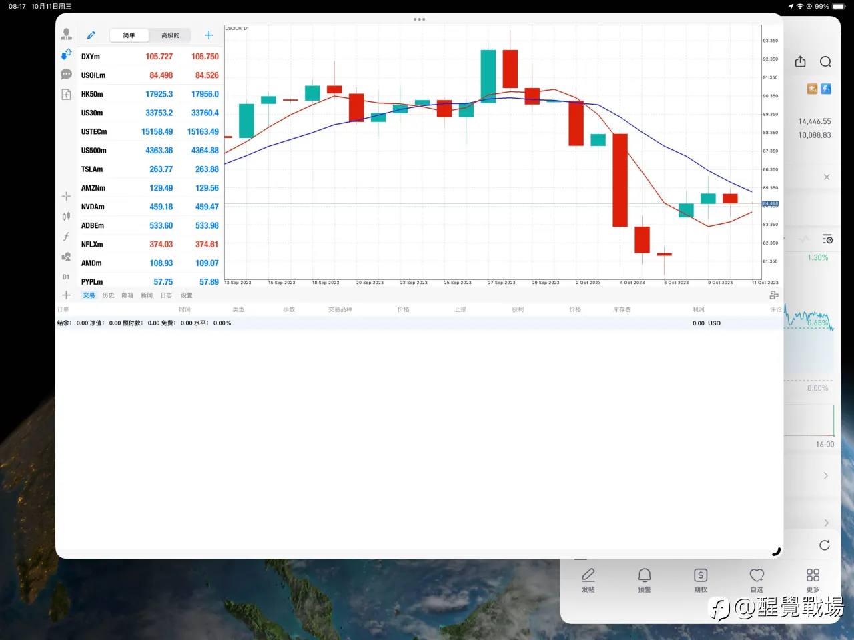The image size is (854, 640).
Task: Select TSLAm symbol row
Action: point(150,169)
